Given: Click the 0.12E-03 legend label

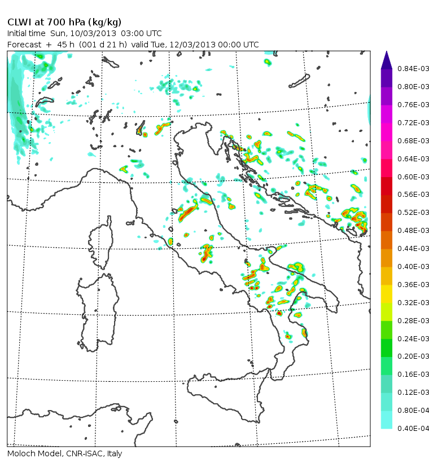Looking at the screenshot, I should tap(413, 392).
